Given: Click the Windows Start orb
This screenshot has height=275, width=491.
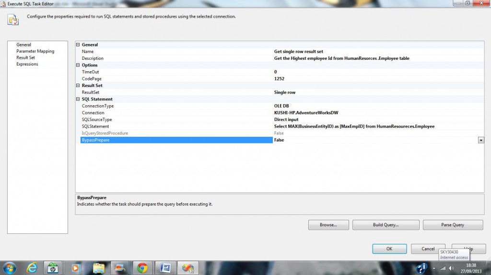Looking at the screenshot, I should click(10, 268).
